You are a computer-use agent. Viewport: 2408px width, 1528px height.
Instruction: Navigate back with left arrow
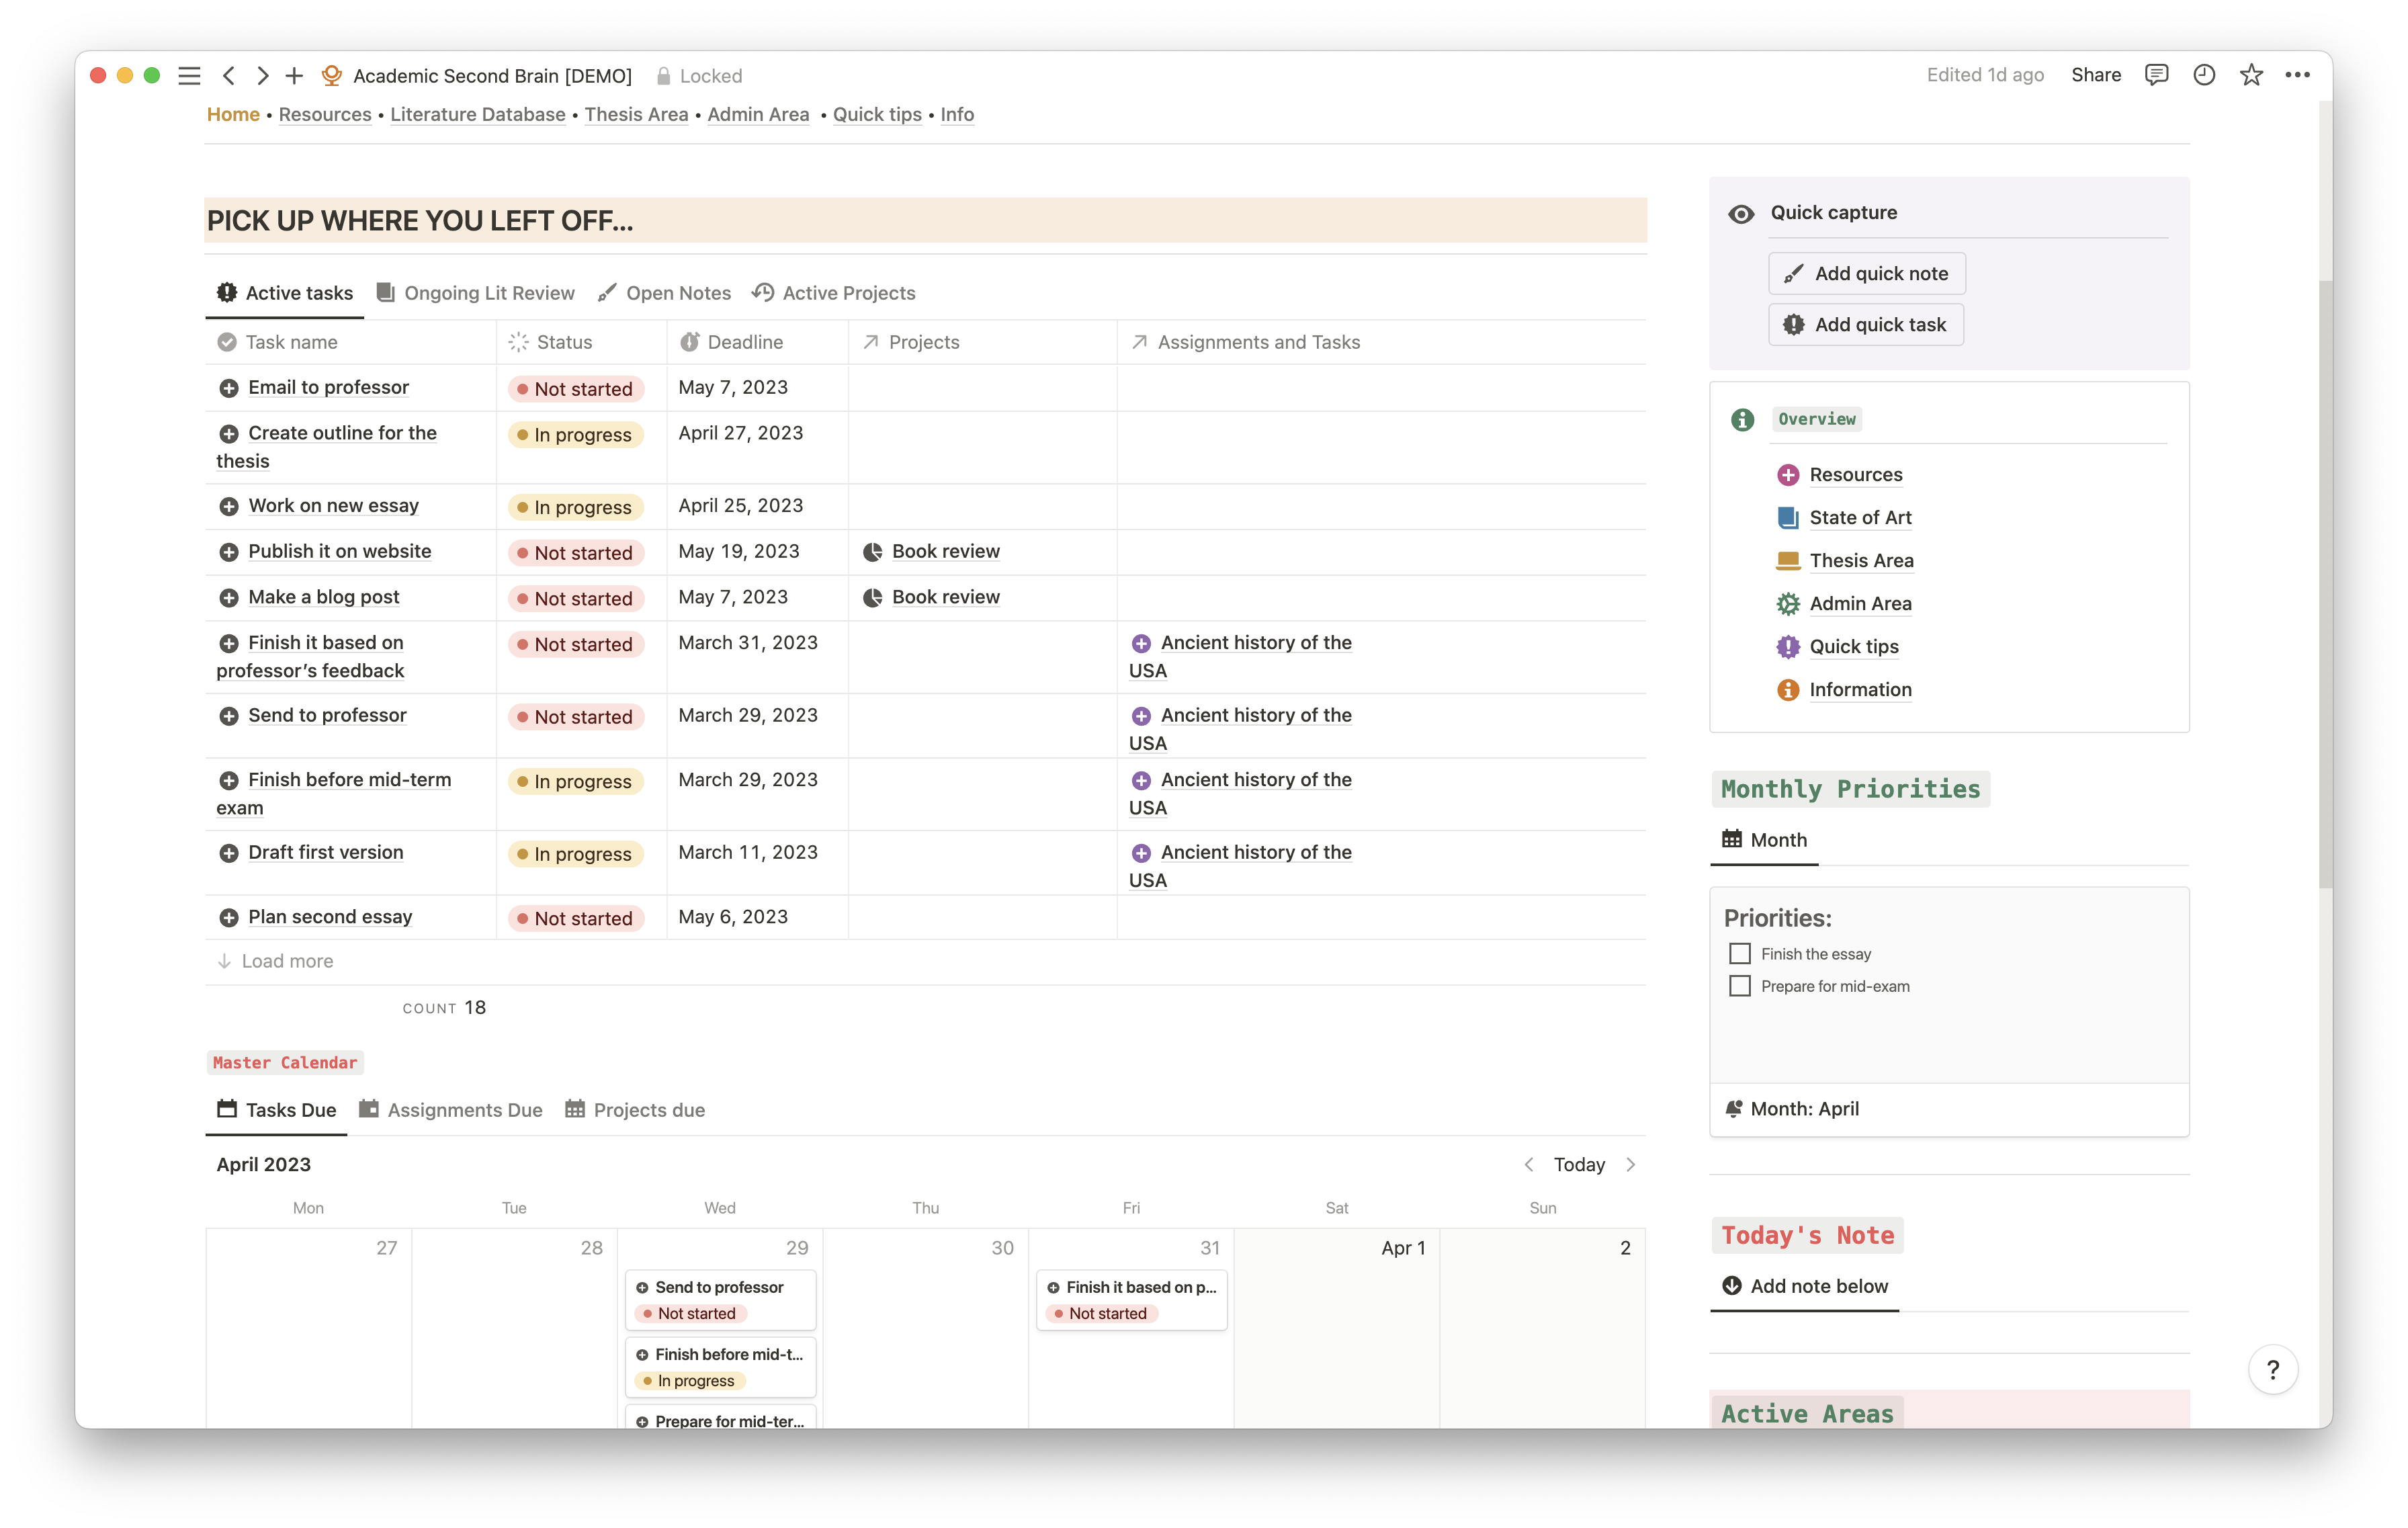point(229,76)
